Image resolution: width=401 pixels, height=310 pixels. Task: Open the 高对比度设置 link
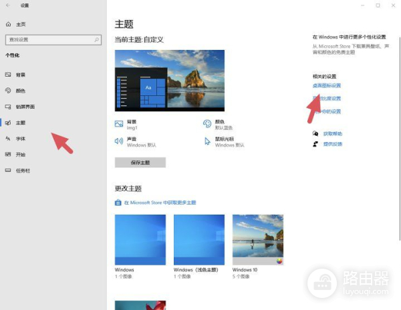[327, 99]
